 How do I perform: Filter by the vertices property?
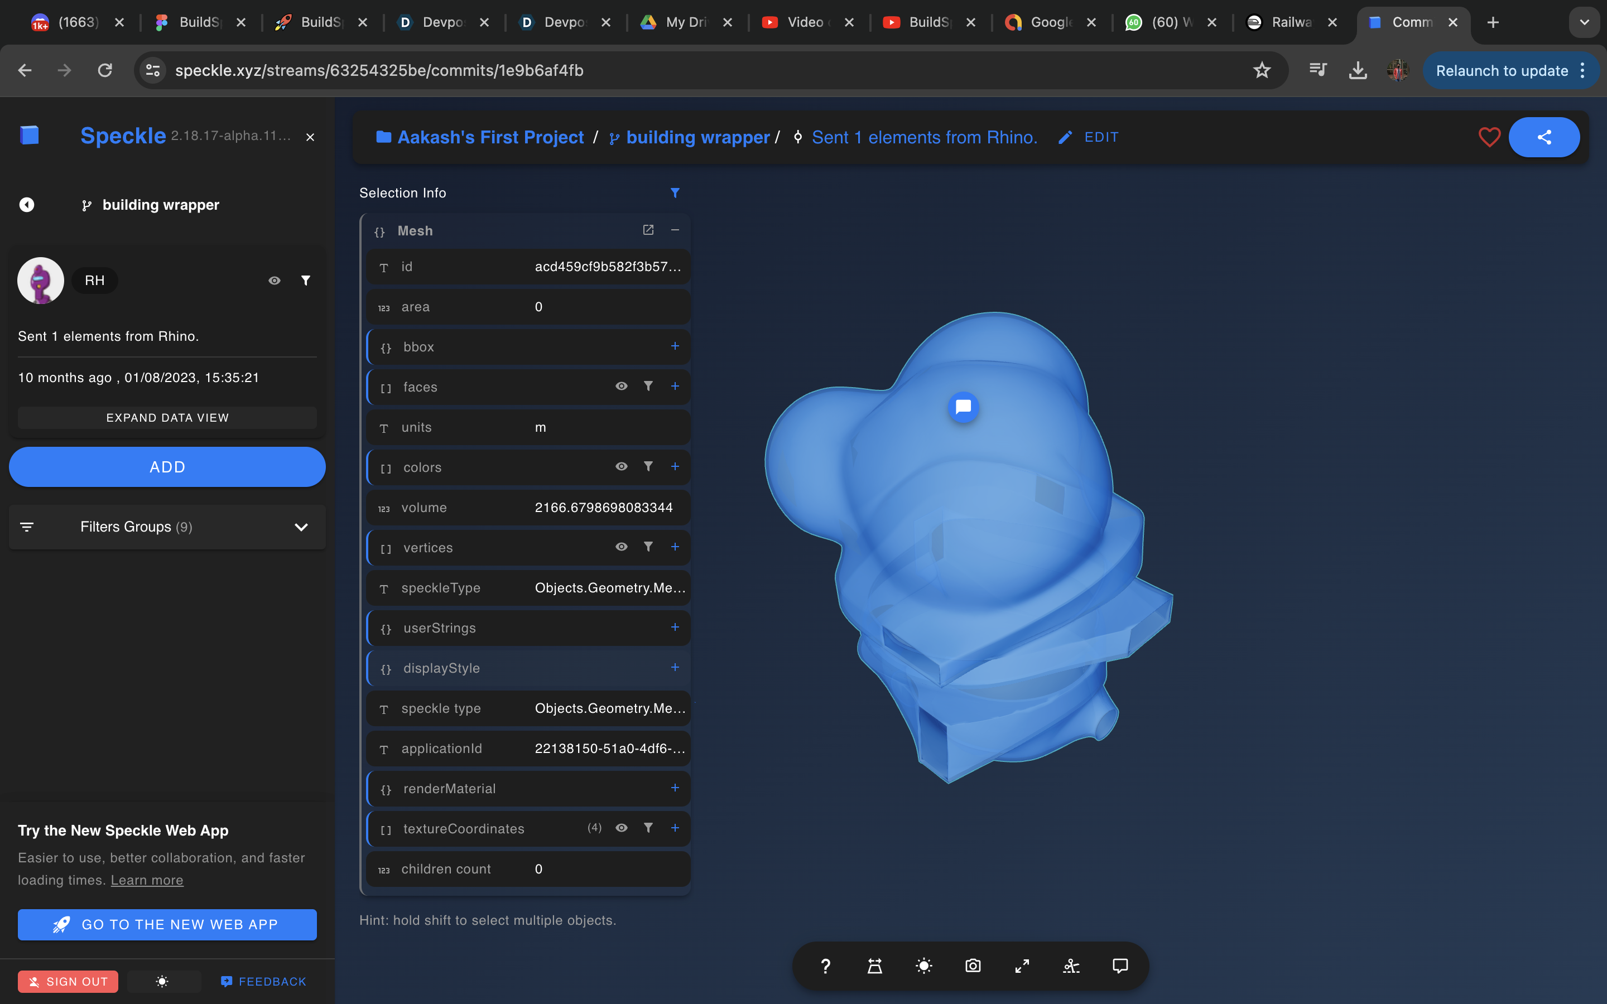(x=648, y=547)
